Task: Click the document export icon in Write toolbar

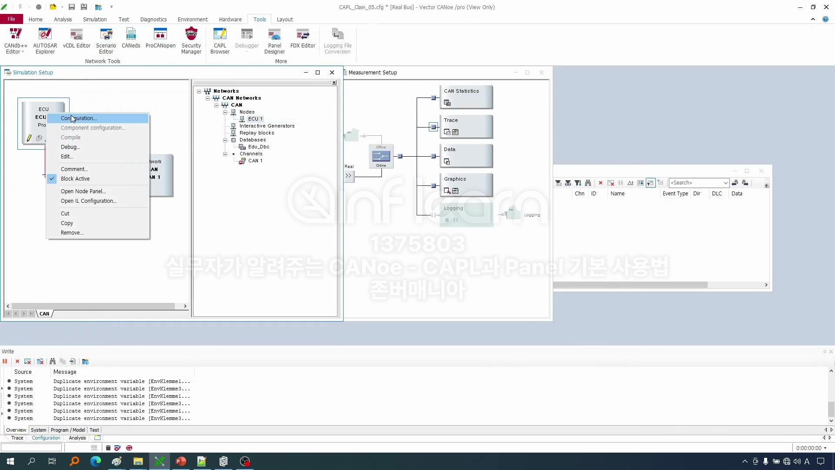Action: 73,361
